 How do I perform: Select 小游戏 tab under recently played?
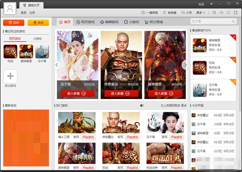(x=38, y=39)
